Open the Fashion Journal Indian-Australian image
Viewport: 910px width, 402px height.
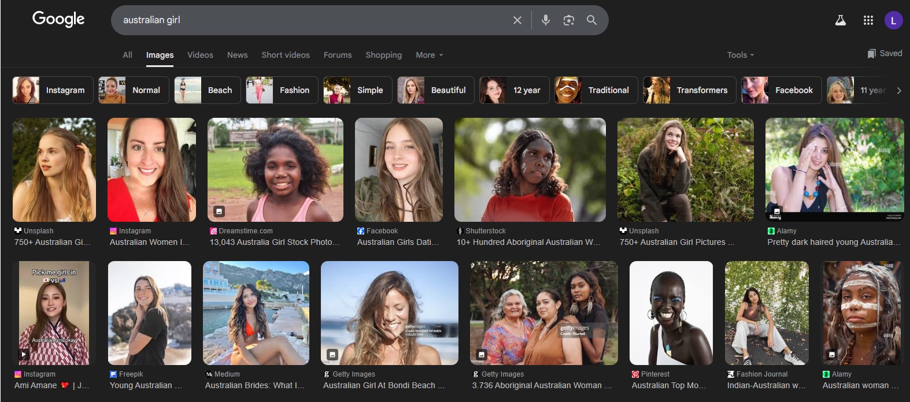[767, 313]
